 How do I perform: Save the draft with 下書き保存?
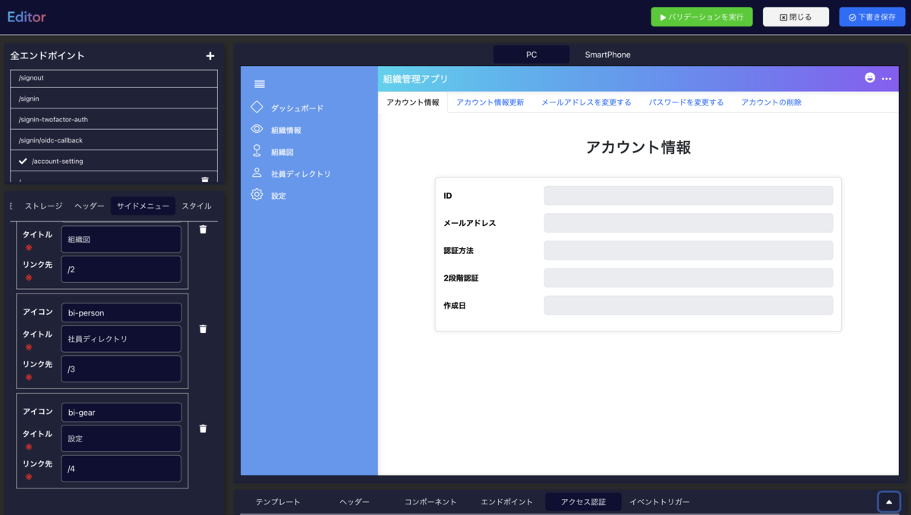(x=872, y=17)
